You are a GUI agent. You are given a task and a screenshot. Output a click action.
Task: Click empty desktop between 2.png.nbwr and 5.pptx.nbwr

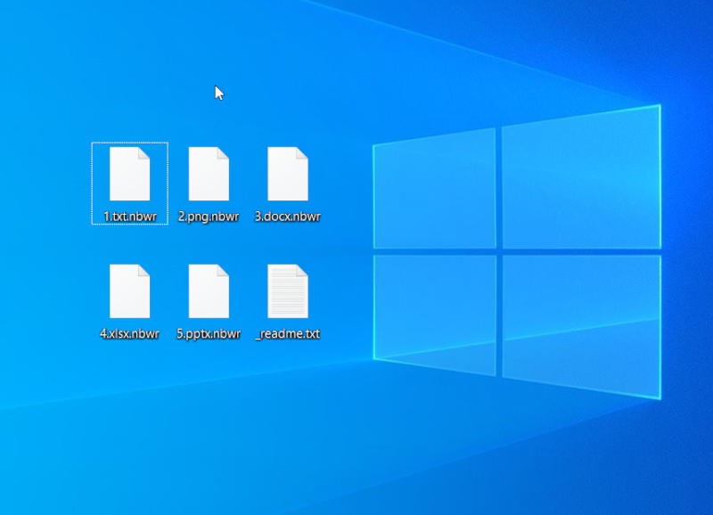coord(209,243)
